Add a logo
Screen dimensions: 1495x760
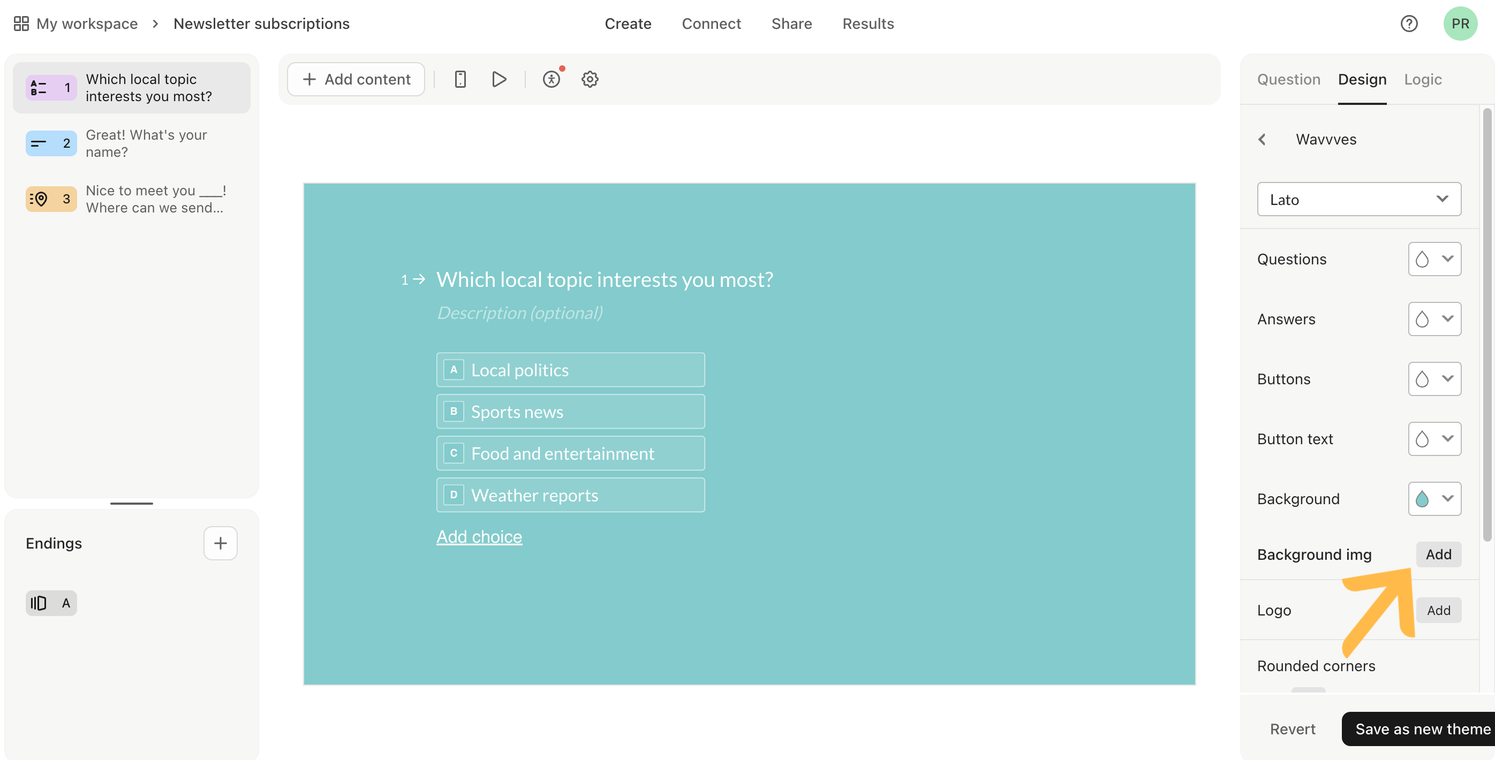tap(1438, 610)
